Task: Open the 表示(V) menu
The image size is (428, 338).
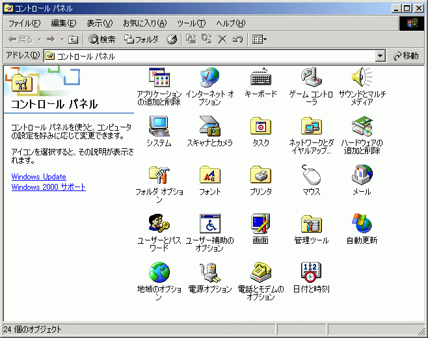Action: [x=100, y=23]
